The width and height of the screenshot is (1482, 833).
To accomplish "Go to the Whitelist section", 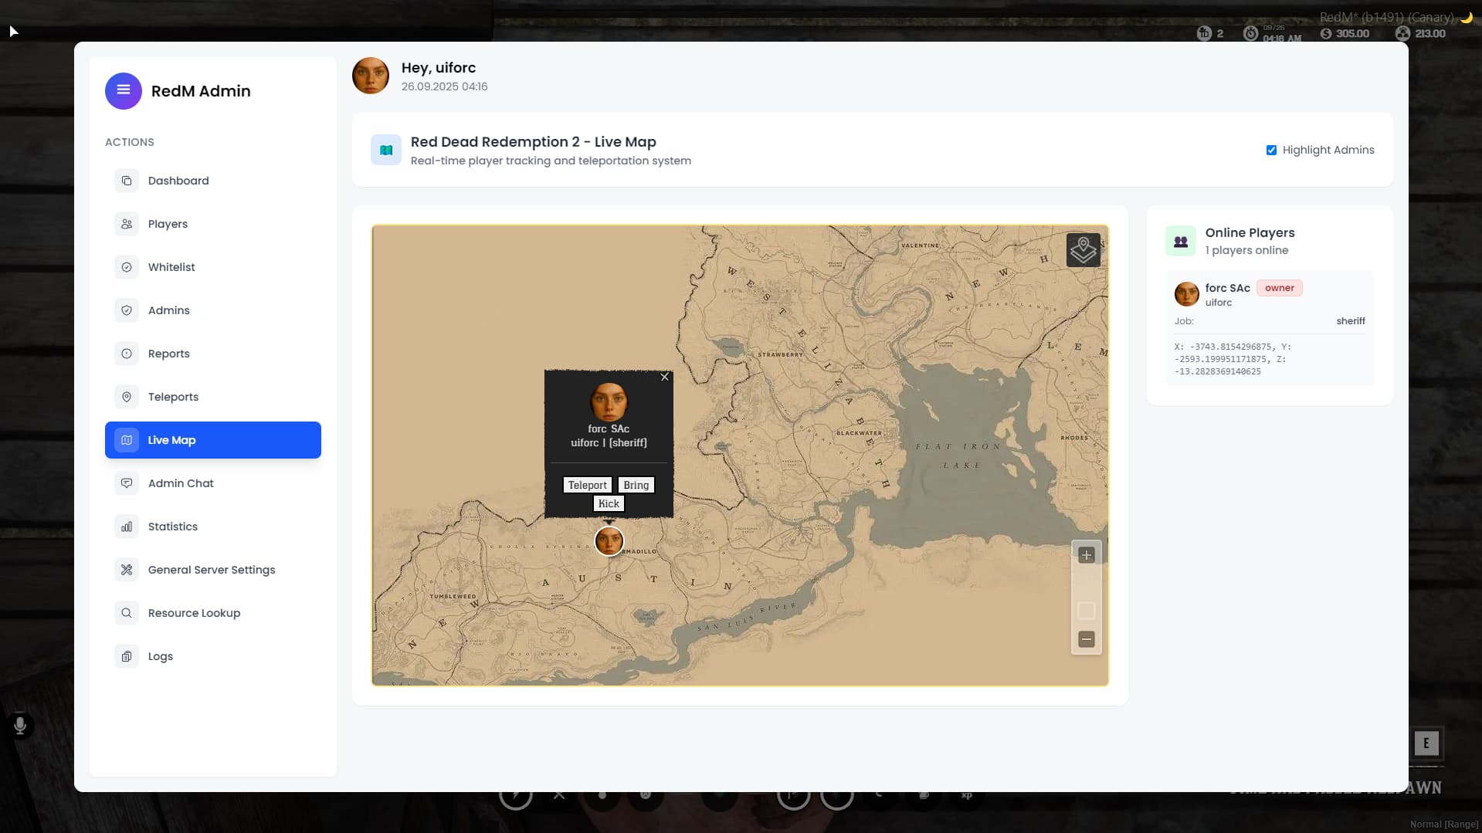I will (213, 267).
